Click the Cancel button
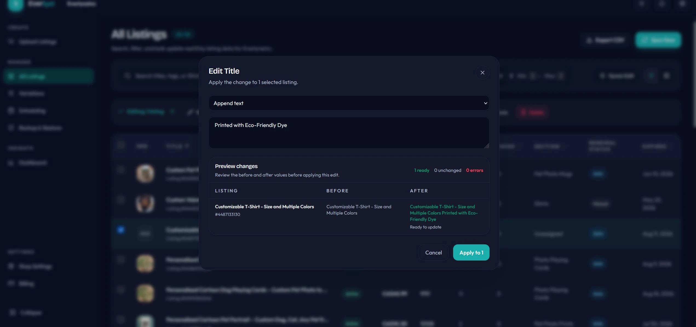The image size is (696, 327). click(433, 252)
